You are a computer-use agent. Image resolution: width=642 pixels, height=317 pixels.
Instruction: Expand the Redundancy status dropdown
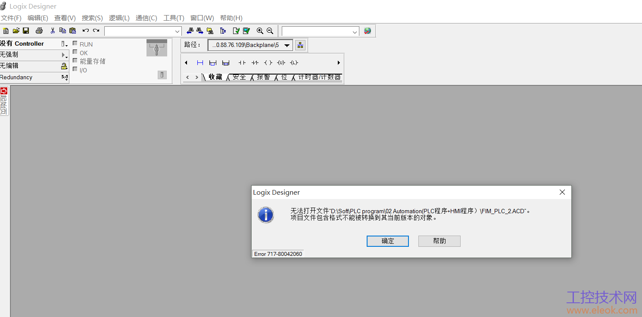pyautogui.click(x=64, y=78)
